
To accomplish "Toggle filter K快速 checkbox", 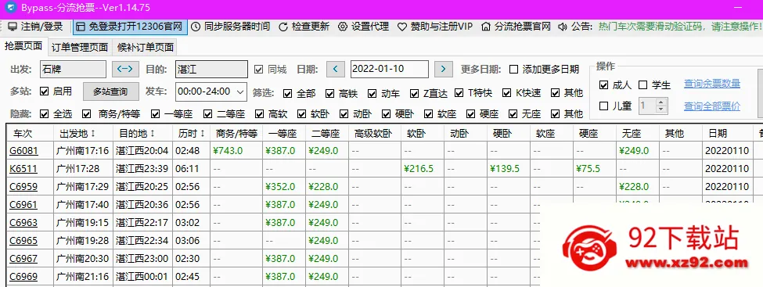I will pyautogui.click(x=506, y=93).
